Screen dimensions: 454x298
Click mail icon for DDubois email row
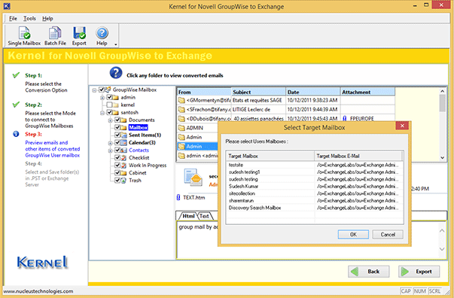point(181,119)
